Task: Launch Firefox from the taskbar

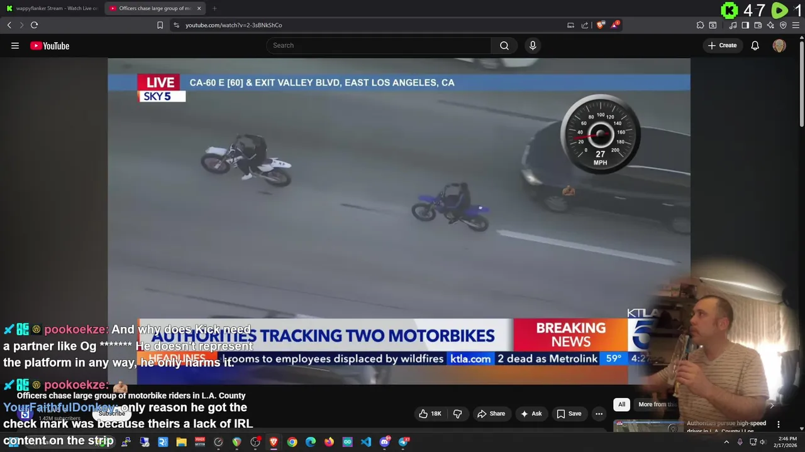Action: point(329,442)
